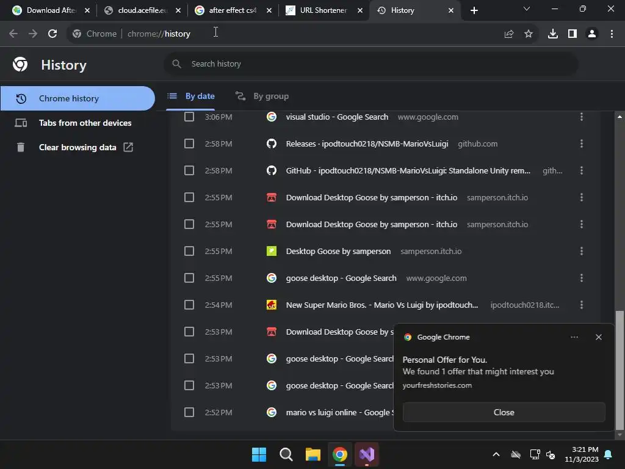Open Windows taskbar search
This screenshot has width=625, height=469.
pos(286,454)
